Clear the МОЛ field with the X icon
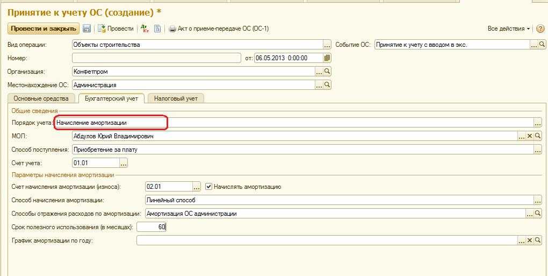Screen dimensions: 548x276 (529, 137)
